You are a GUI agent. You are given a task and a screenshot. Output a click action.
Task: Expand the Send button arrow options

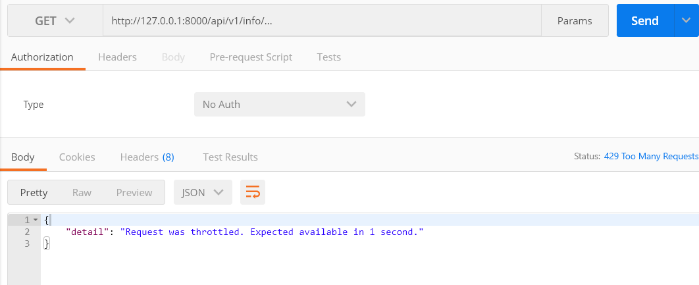685,20
